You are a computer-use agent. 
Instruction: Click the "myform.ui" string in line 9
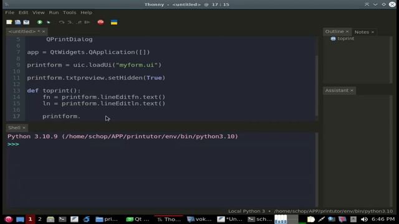[137, 65]
